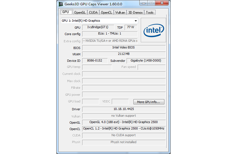Click the Intel Video BIOS field
The width and height of the screenshot is (231, 154).
124,48
